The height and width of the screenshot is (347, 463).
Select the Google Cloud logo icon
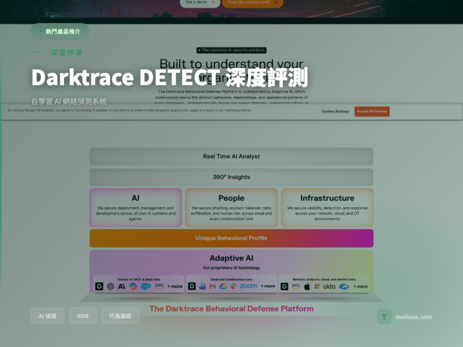223,286
